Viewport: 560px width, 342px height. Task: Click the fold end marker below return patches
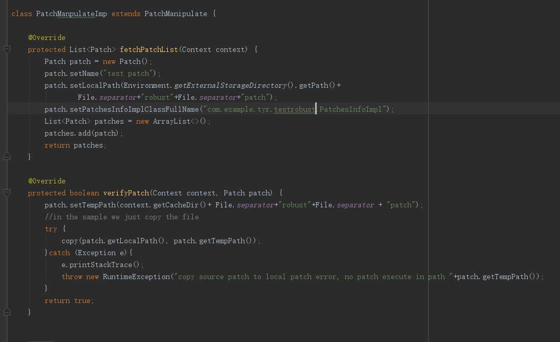pos(7,156)
